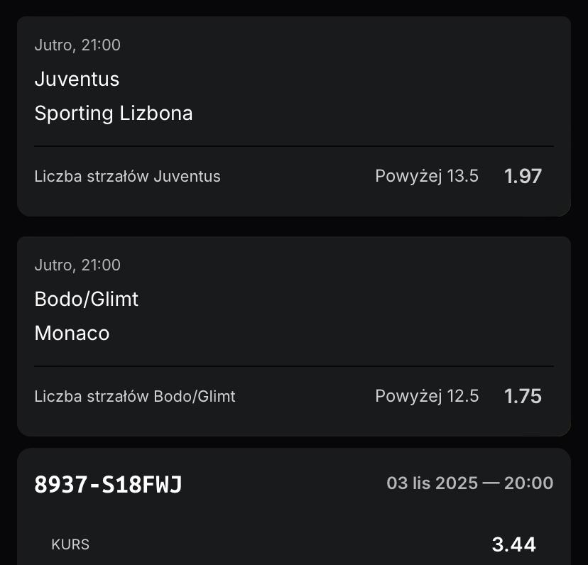
Task: Click the total odds 3.44
Action: click(x=513, y=544)
